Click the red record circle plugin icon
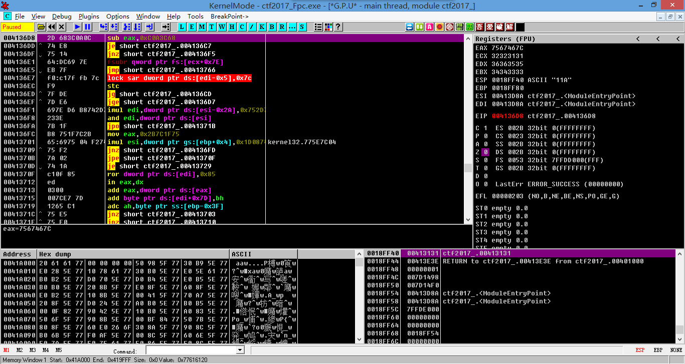685x364 pixels. tap(439, 27)
